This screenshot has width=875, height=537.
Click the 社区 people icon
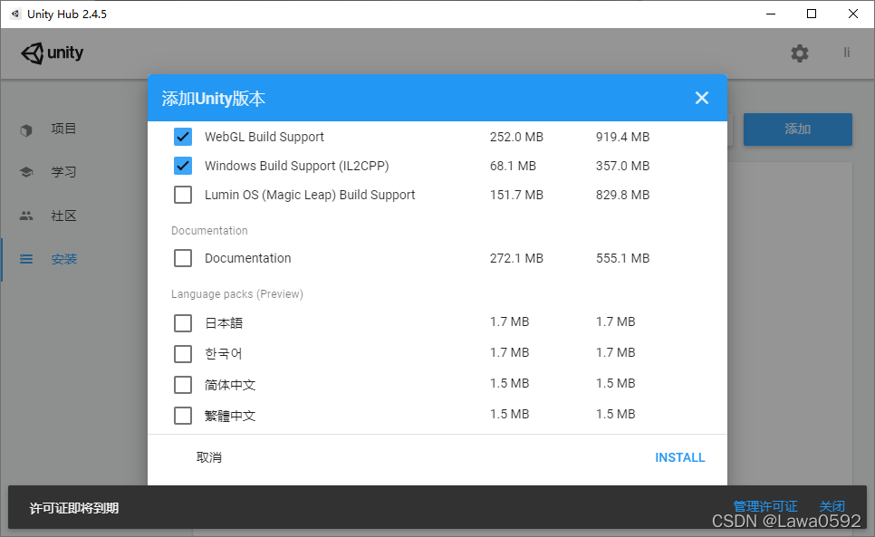[x=26, y=216]
